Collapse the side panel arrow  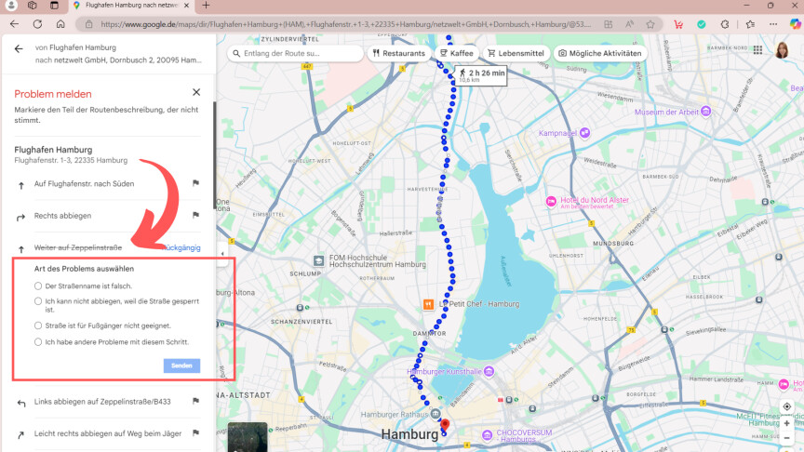(222, 253)
